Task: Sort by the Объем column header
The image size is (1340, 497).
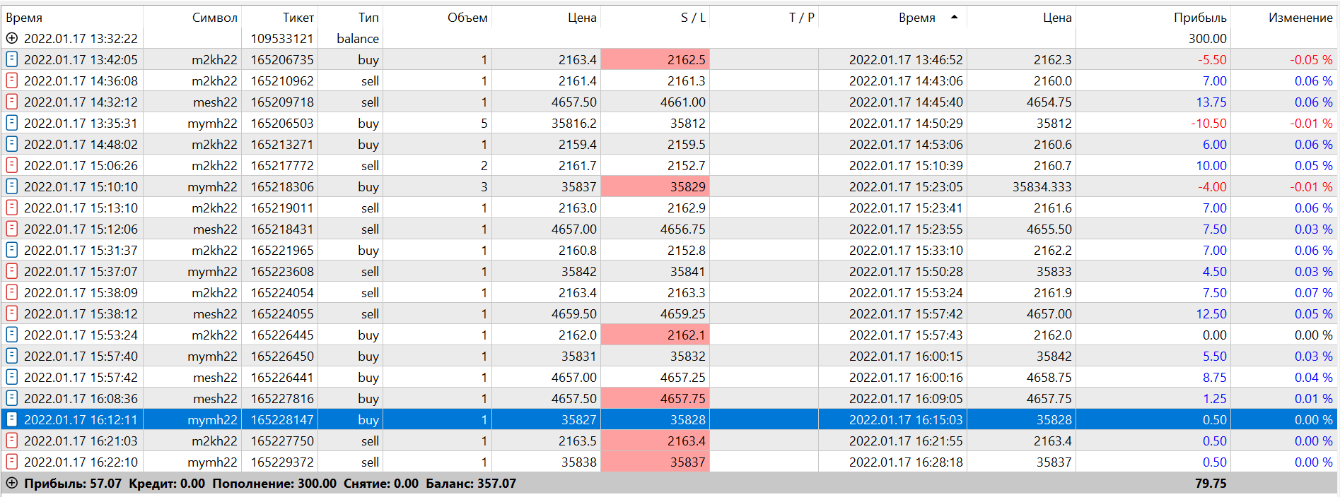Action: 437,18
